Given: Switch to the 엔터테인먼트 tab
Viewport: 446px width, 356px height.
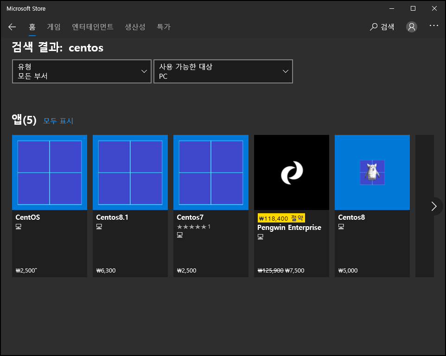Looking at the screenshot, I should pyautogui.click(x=93, y=27).
